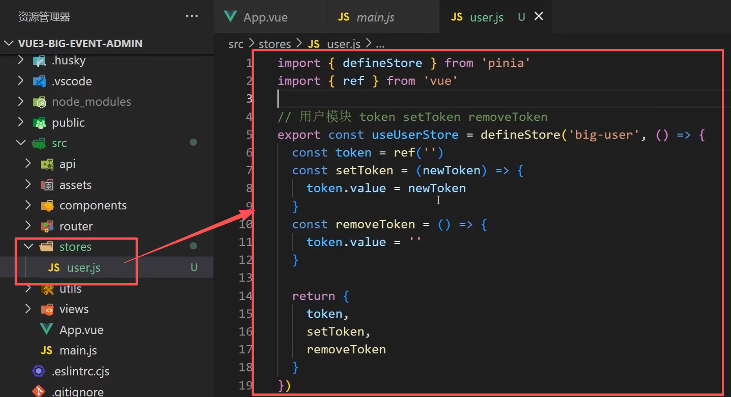Click the api folder icon
Image resolution: width=731 pixels, height=397 pixels.
[47, 164]
